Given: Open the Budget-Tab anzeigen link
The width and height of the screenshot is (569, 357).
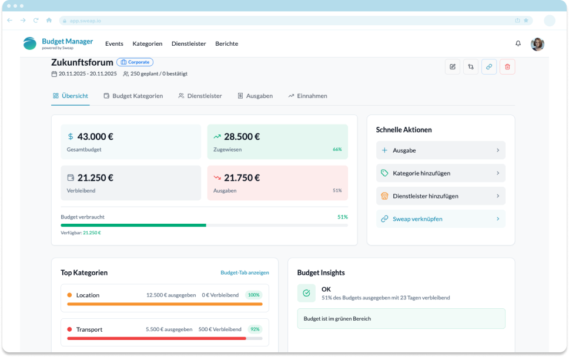Looking at the screenshot, I should [x=244, y=272].
